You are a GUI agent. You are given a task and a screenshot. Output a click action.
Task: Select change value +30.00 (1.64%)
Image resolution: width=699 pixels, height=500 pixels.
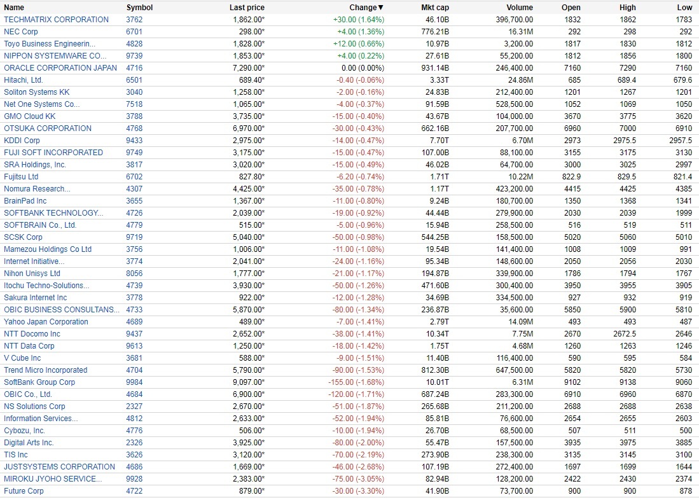click(x=359, y=20)
